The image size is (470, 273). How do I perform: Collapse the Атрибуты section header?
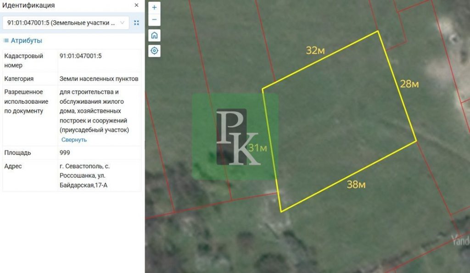[x=26, y=40]
